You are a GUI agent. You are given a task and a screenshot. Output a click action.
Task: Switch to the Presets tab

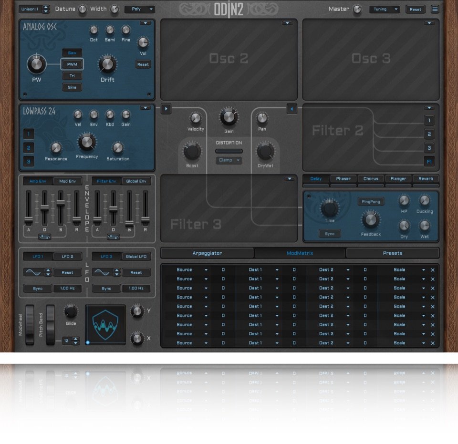(x=392, y=253)
